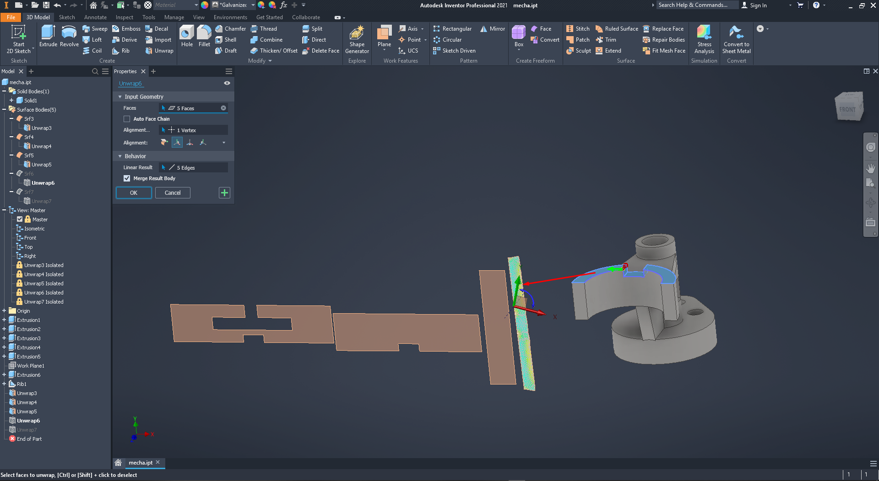
Task: Select the Extrude tool
Action: coord(48,37)
